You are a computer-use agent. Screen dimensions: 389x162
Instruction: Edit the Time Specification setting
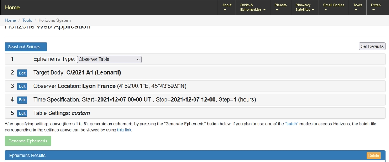[22, 100]
